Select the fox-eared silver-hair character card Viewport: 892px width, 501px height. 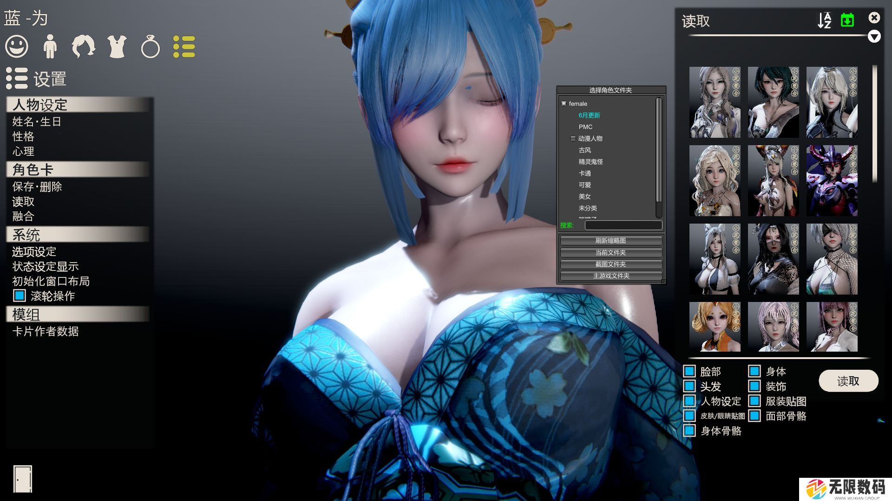(x=715, y=259)
